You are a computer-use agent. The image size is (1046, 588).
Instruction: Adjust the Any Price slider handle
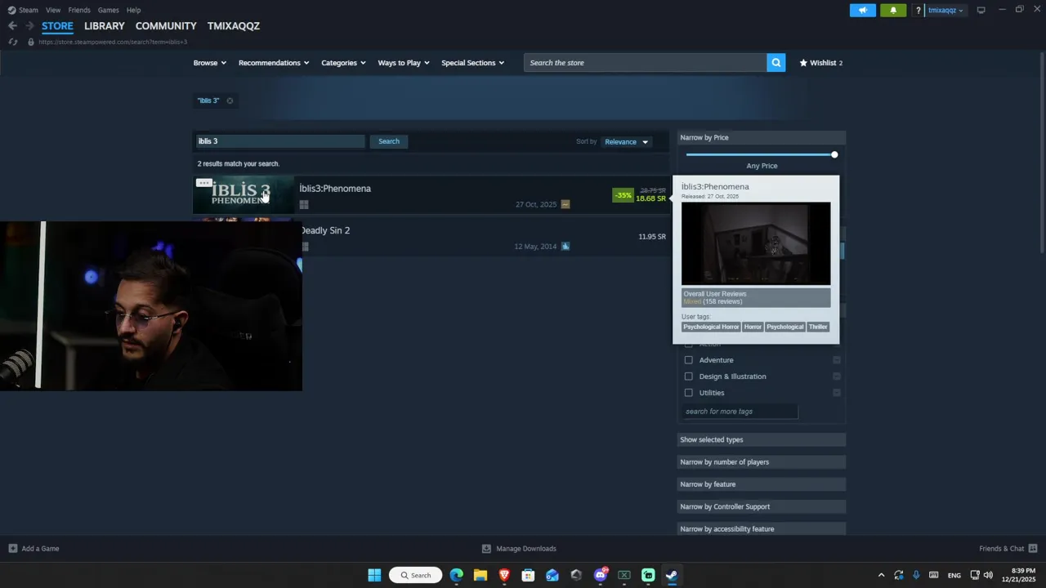pyautogui.click(x=834, y=154)
